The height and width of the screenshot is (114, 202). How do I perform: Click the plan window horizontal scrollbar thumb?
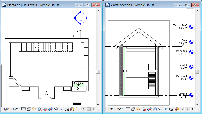click(x=89, y=109)
